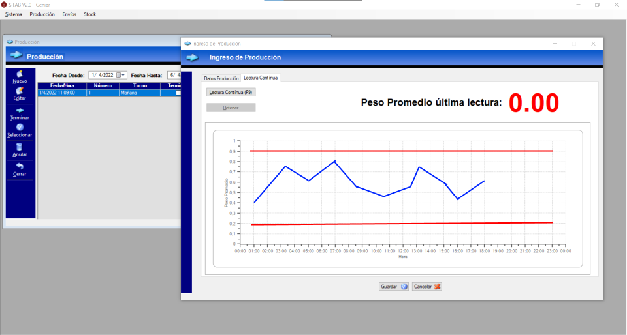This screenshot has width=627, height=335.
Task: Click the Cancelar button
Action: coord(426,287)
